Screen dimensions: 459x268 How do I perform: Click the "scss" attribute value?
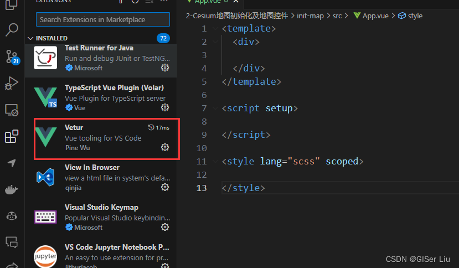(x=303, y=161)
